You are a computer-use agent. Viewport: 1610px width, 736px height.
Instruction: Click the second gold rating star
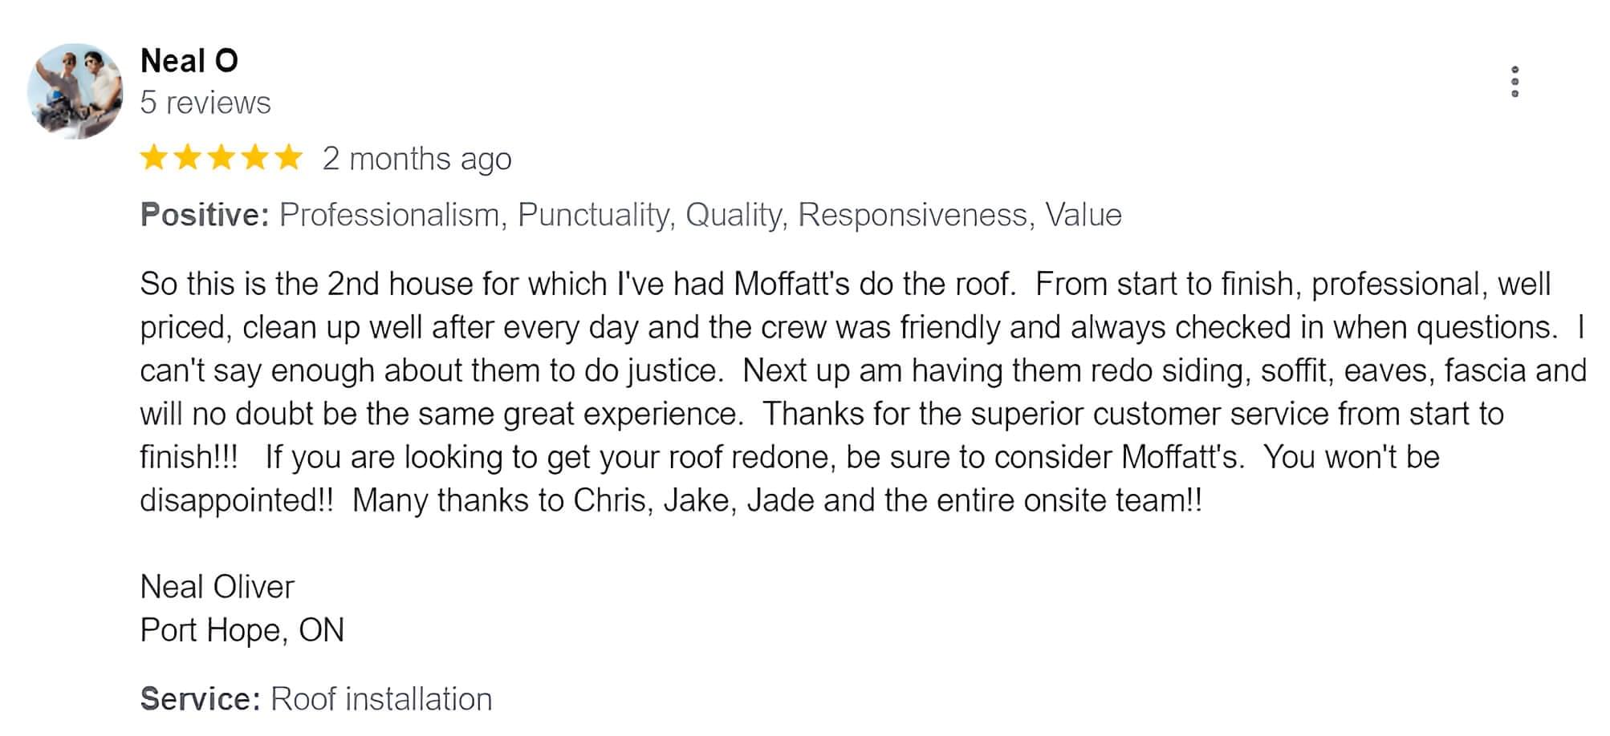187,158
